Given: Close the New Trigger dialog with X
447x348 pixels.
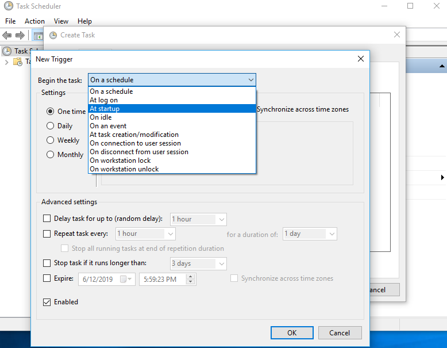Looking at the screenshot, I should click(361, 59).
